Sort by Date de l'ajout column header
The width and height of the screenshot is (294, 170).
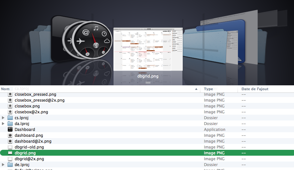(x=255, y=89)
